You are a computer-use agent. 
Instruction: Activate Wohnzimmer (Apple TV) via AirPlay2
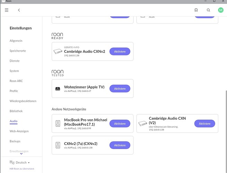pyautogui.click(x=120, y=88)
